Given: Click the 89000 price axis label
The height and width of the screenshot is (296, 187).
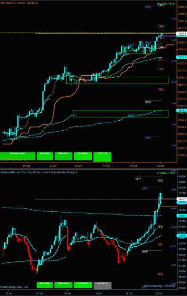Looking at the screenshot, I should [182, 177].
